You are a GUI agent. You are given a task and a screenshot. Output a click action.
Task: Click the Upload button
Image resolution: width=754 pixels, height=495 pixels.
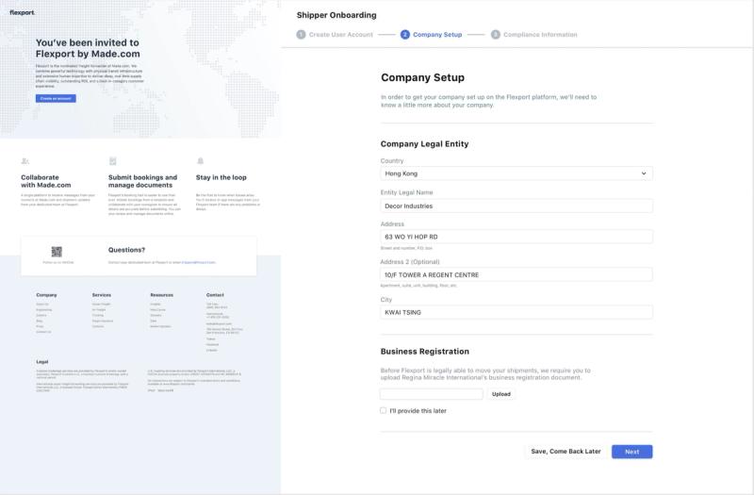tap(501, 394)
